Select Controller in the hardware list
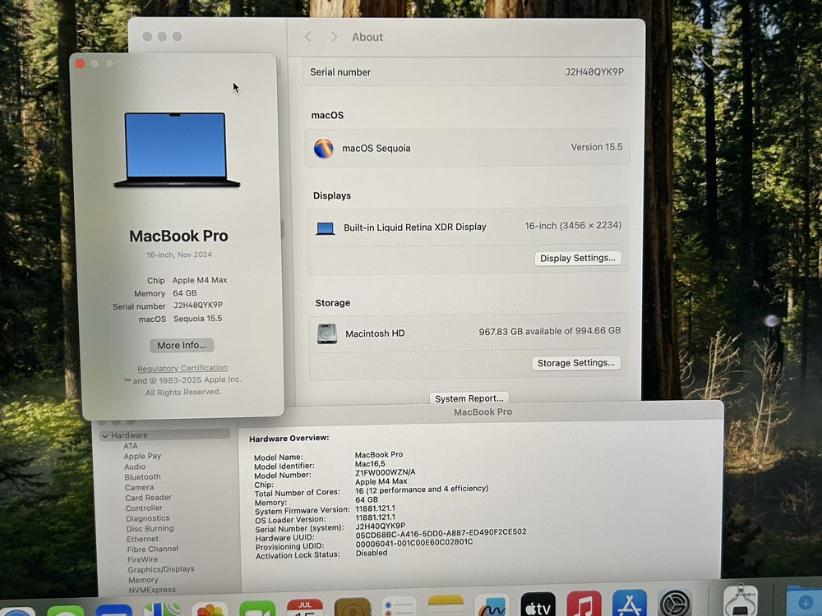Image resolution: width=822 pixels, height=616 pixels. pos(144,508)
